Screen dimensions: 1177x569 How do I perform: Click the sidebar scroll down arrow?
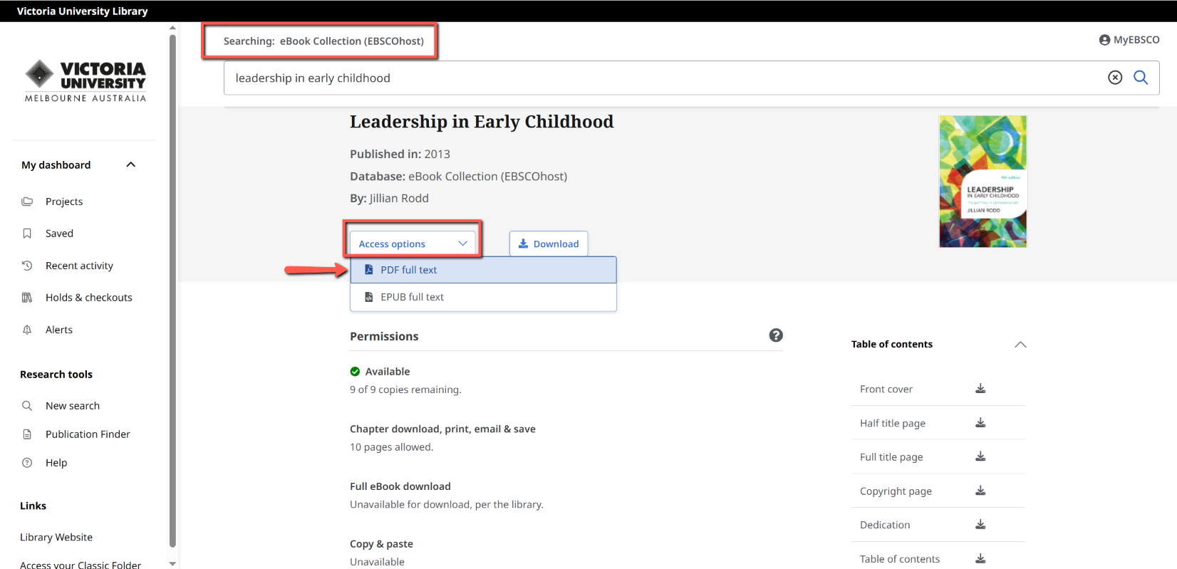point(172,563)
